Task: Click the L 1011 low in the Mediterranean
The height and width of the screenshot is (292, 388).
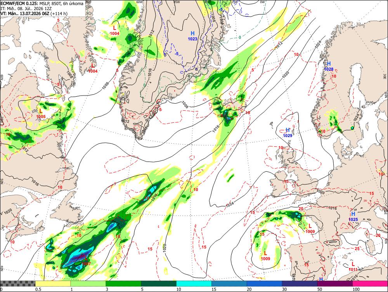Action: click(353, 267)
